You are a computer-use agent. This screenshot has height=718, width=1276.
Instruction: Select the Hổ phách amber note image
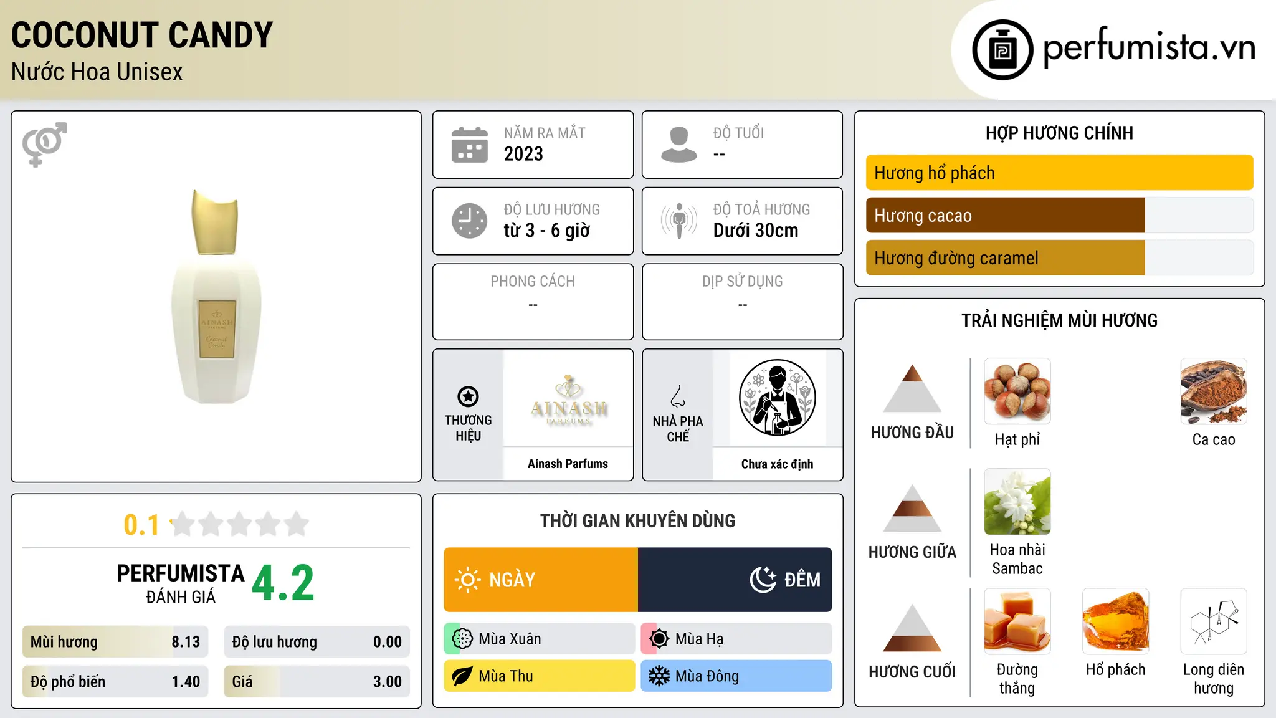coord(1116,621)
